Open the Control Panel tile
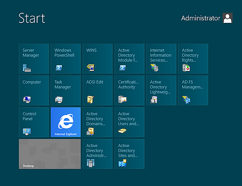242x186 pixels. coord(34,122)
